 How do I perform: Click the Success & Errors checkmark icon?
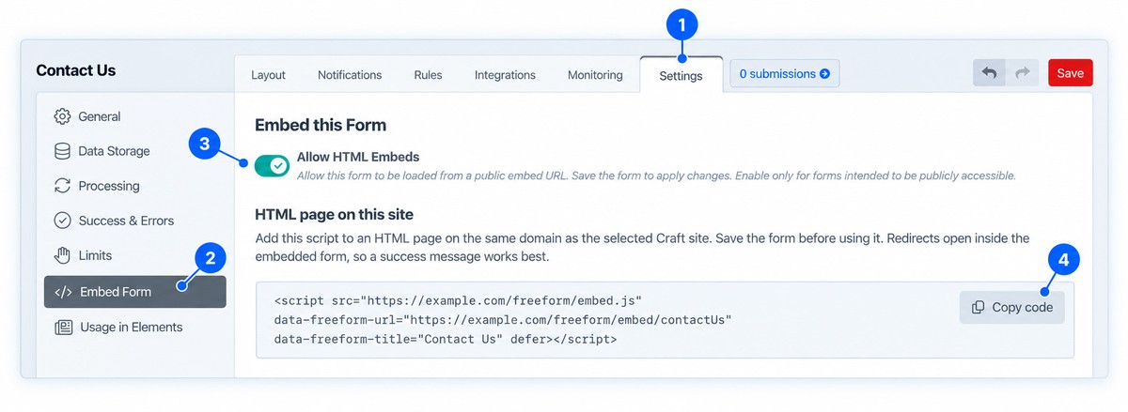coord(62,221)
